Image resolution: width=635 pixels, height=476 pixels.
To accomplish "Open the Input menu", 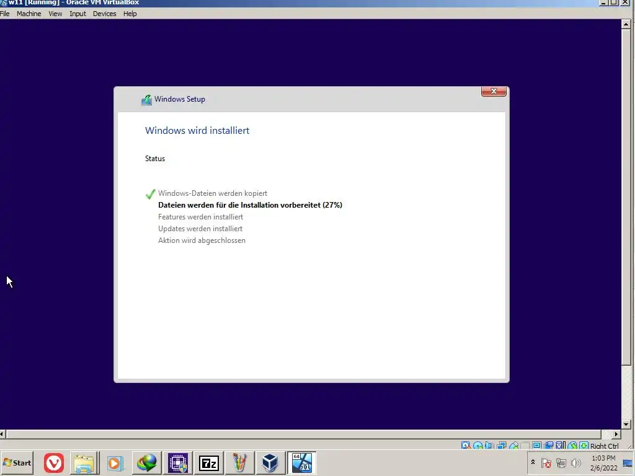I will click(x=78, y=14).
